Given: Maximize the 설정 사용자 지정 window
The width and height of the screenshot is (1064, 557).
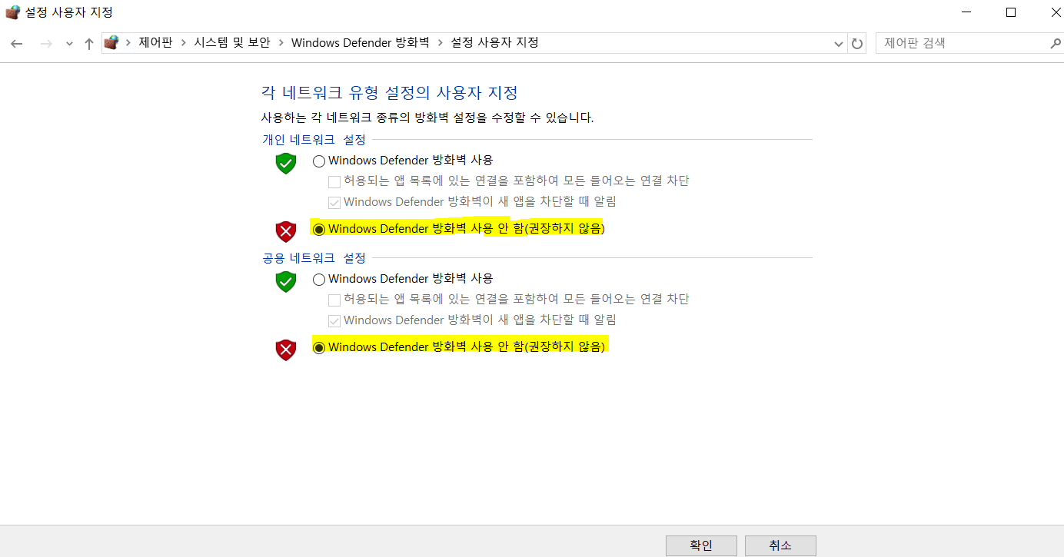Looking at the screenshot, I should 1011,12.
